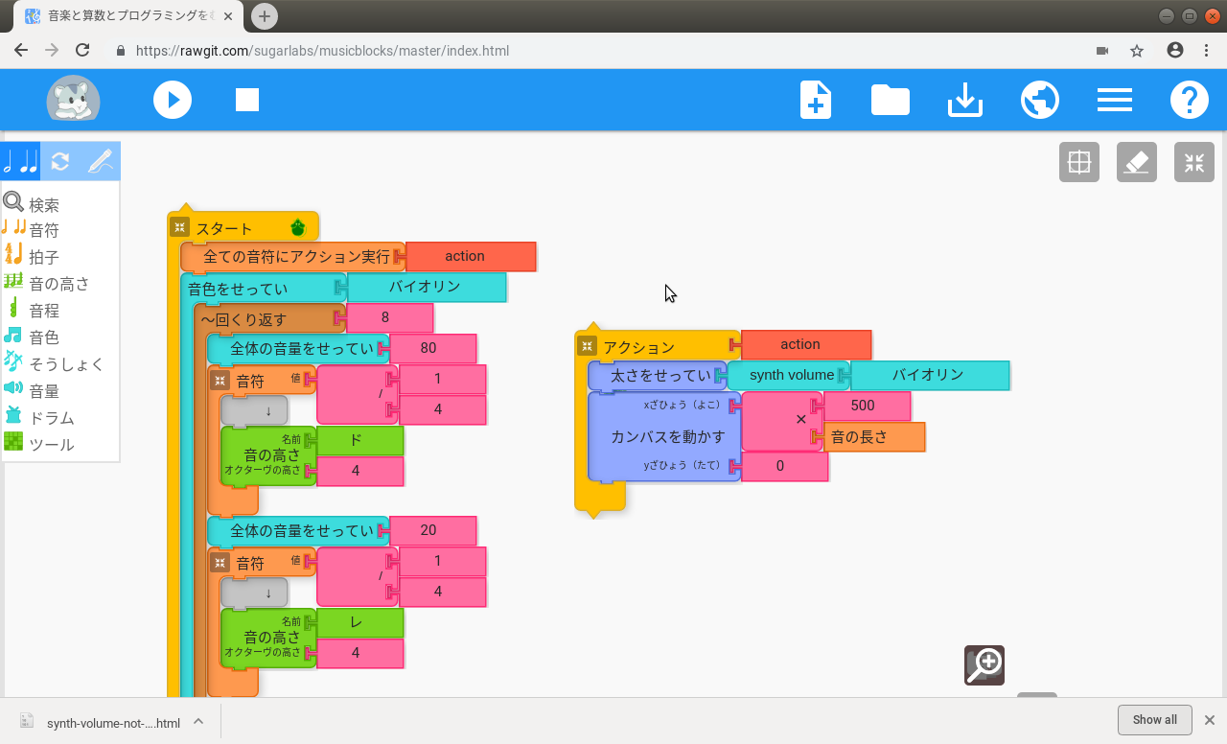Open the ツール palette
Screen dimensions: 1227x744
[x=38, y=445]
